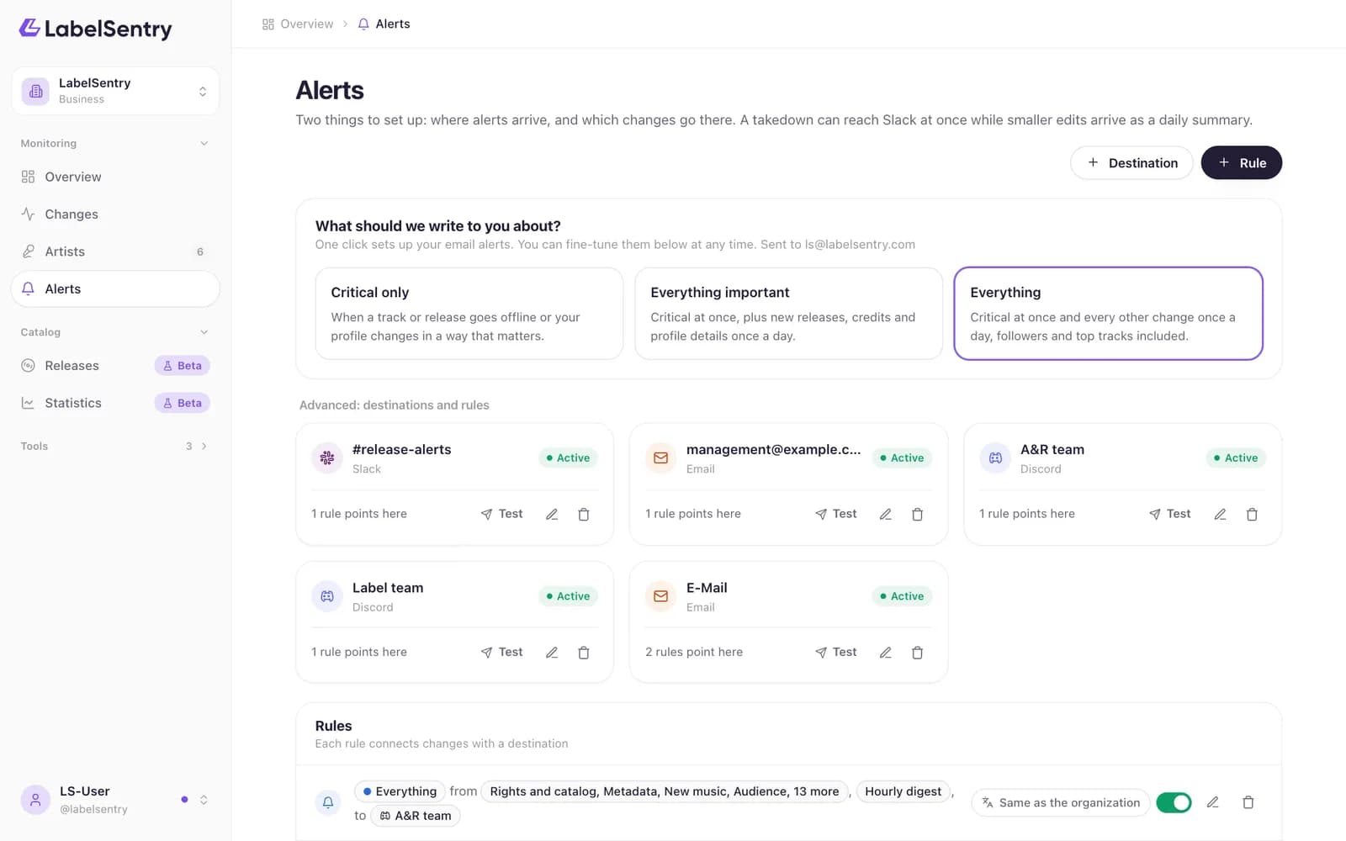This screenshot has height=841, width=1346.
Task: Edit the Everything rule with pencil icon
Action: click(x=1213, y=802)
